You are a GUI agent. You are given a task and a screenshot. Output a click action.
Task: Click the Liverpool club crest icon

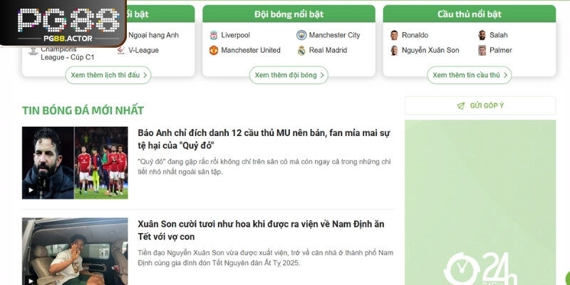[213, 35]
